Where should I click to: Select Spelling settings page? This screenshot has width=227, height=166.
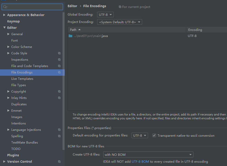17,136
